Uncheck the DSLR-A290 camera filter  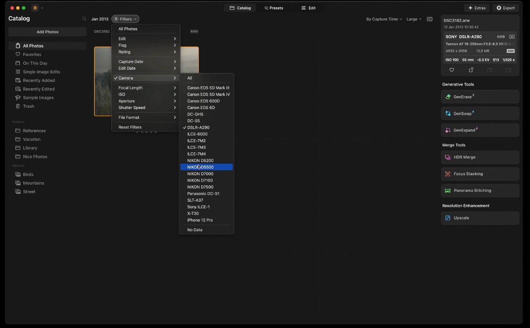[x=198, y=128]
